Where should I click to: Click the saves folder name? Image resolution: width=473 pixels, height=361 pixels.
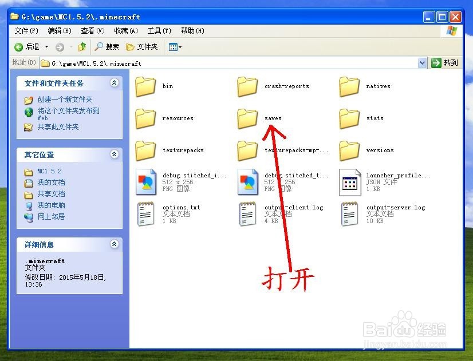[273, 118]
